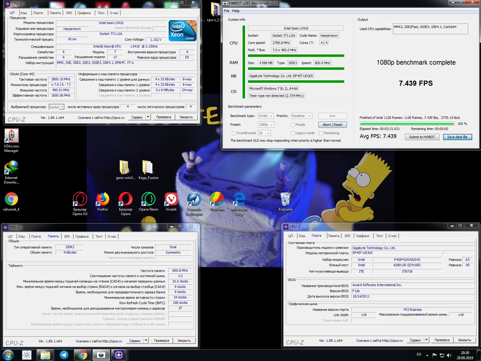Open the Help menu in HWBOT
This screenshot has height=361, width=481.
pyautogui.click(x=236, y=11)
